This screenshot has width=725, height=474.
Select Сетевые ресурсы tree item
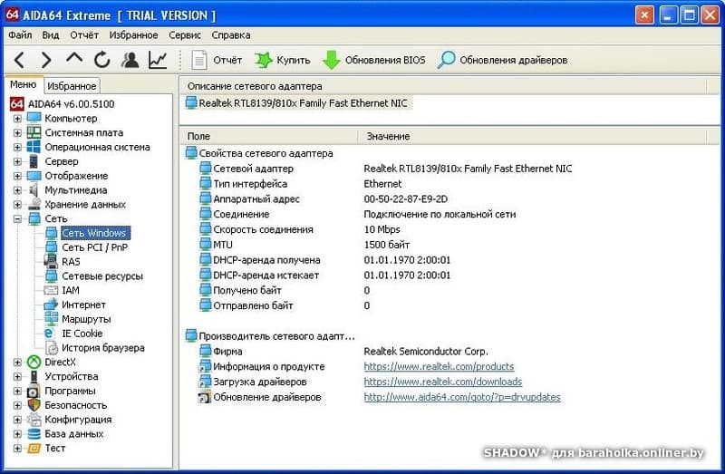pyautogui.click(x=102, y=276)
